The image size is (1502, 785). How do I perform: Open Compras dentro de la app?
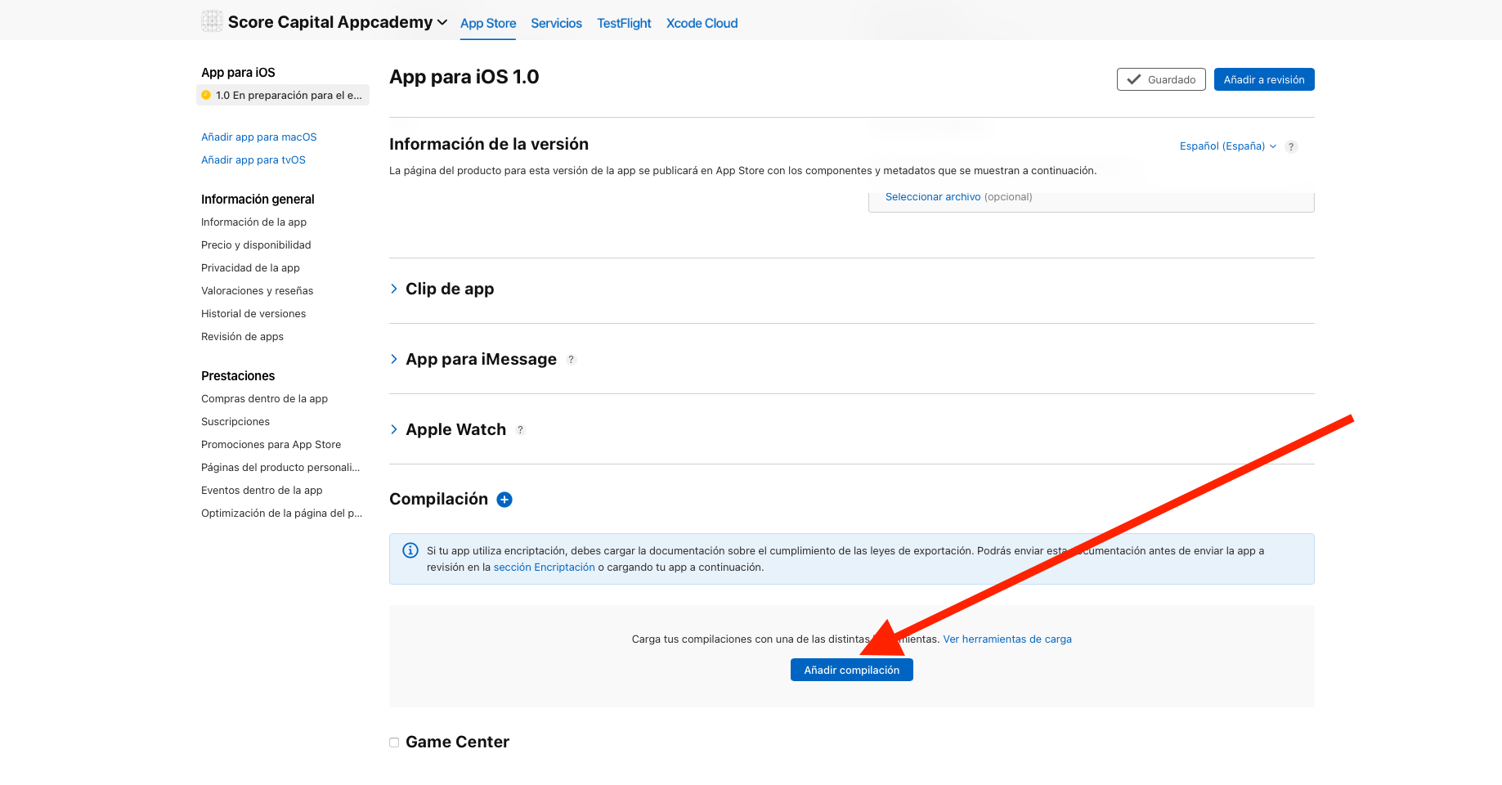[x=264, y=398]
